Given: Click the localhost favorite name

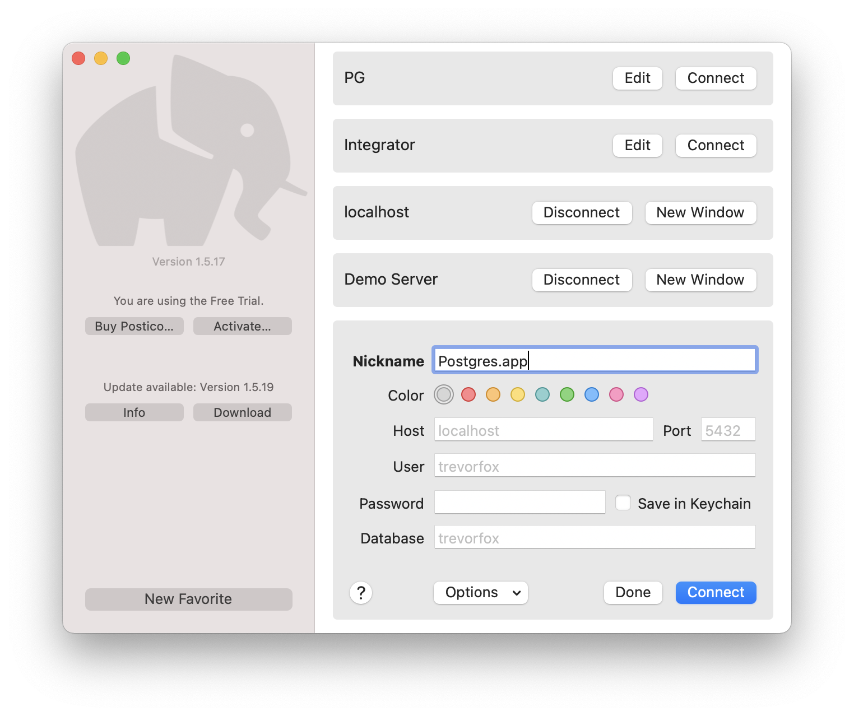Looking at the screenshot, I should [377, 212].
